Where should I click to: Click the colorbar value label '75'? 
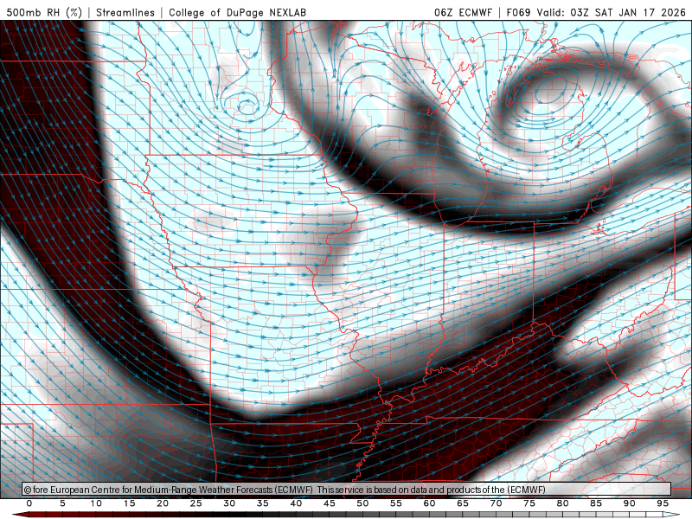pos(529,503)
